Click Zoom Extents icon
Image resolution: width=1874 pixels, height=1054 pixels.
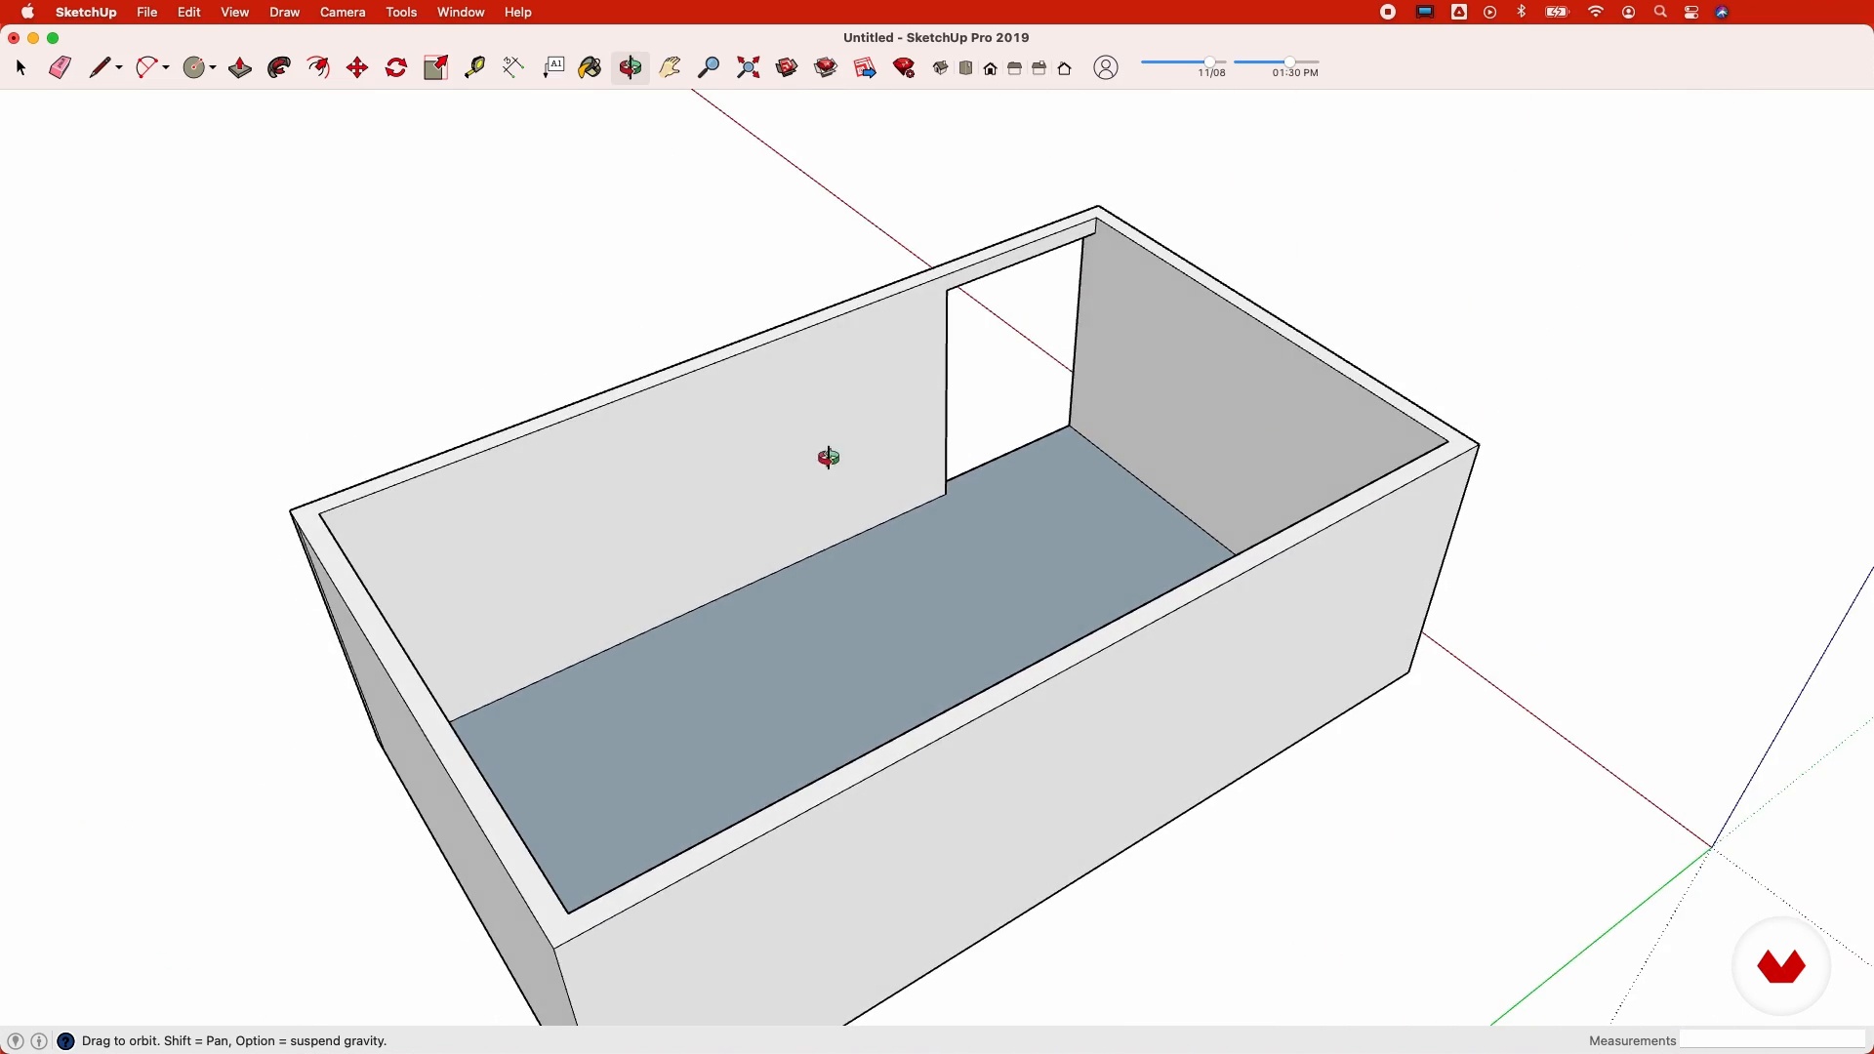(x=749, y=67)
